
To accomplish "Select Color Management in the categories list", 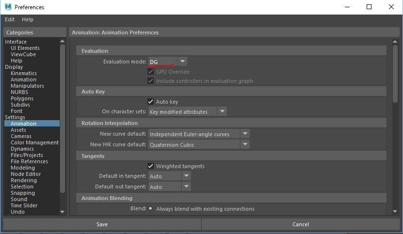I will point(34,142).
